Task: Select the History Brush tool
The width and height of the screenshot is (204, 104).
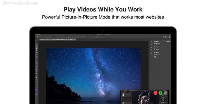Action: tap(37, 62)
